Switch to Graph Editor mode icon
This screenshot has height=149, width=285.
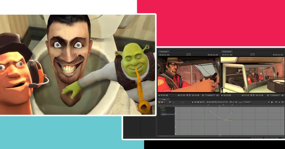164,102
